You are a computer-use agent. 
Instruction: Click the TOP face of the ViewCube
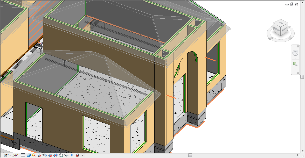click(x=281, y=23)
